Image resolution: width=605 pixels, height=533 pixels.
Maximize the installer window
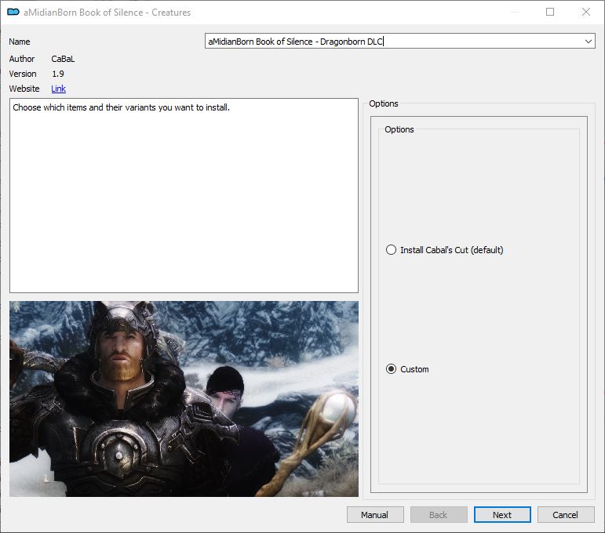pos(550,12)
